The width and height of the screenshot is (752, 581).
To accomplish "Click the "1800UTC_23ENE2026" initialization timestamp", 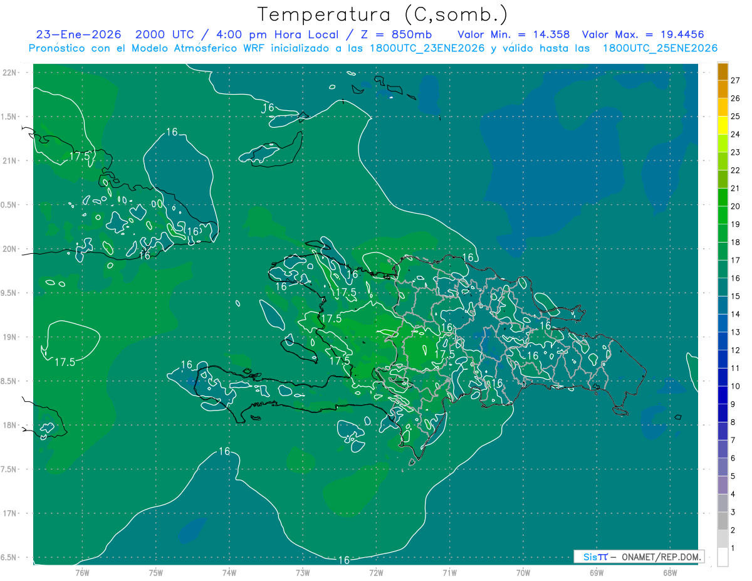I will click(x=427, y=48).
